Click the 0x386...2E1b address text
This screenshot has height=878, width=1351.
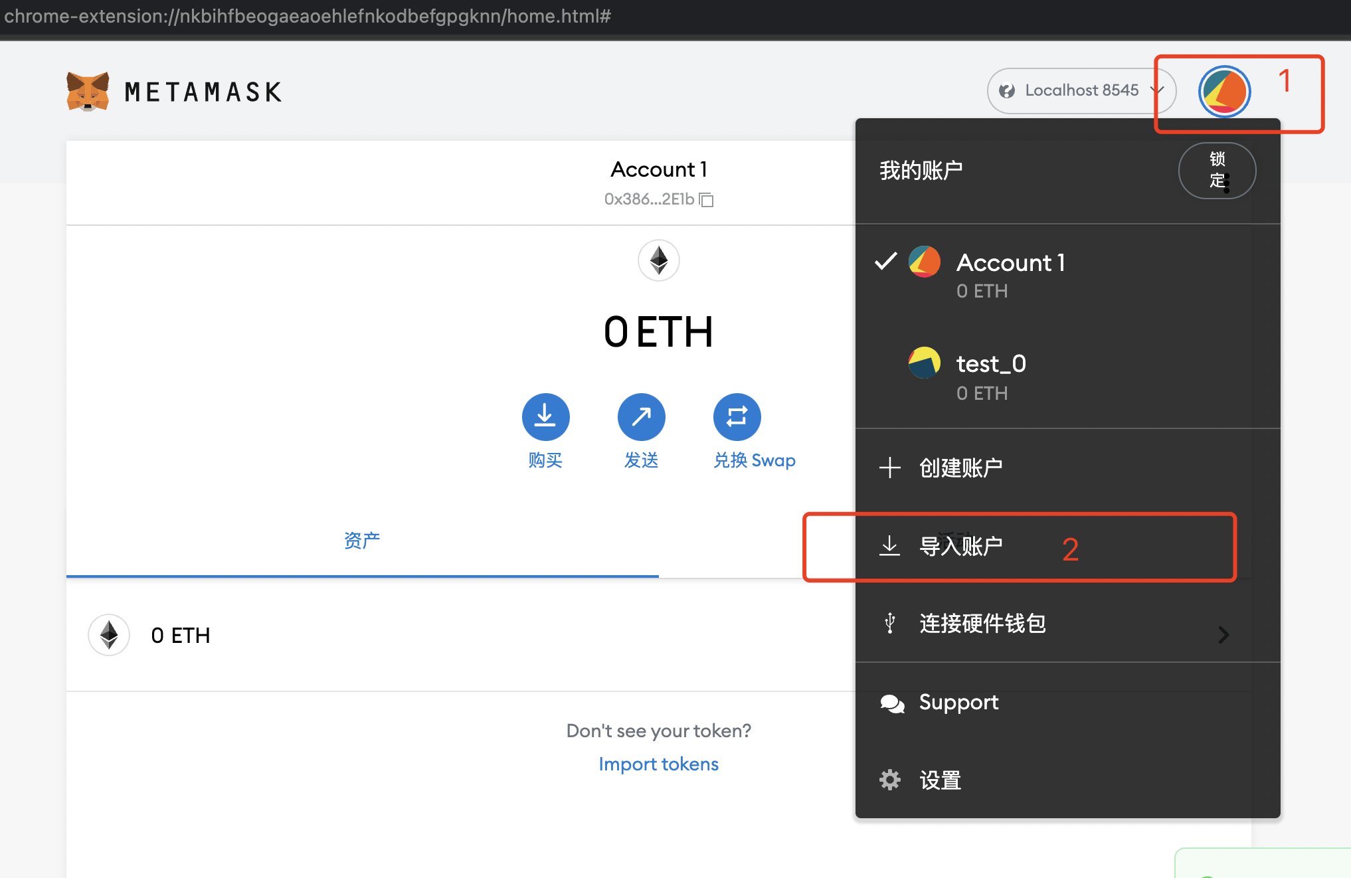click(649, 199)
